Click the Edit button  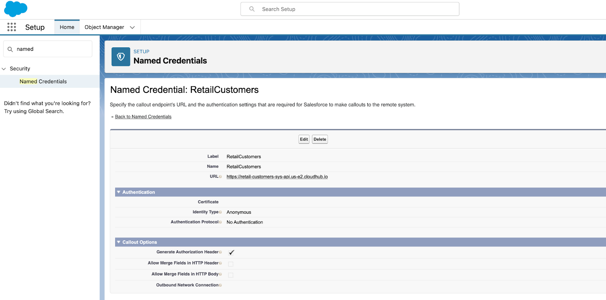(304, 139)
